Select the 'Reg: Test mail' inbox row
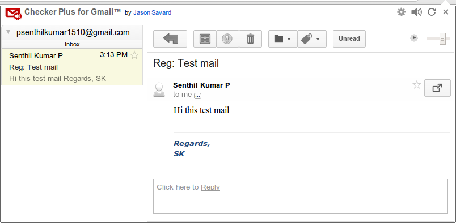The image size is (456, 223). click(x=72, y=67)
